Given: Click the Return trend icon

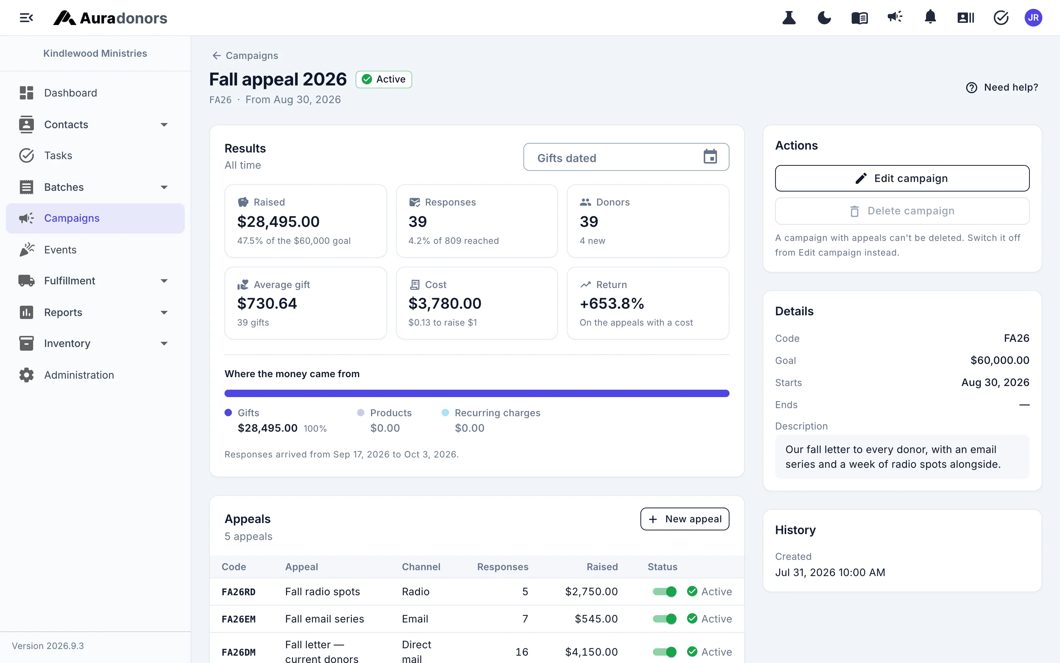Looking at the screenshot, I should (x=586, y=285).
